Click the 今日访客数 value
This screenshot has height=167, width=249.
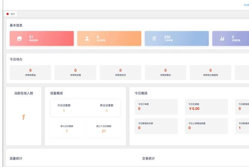click(64, 111)
